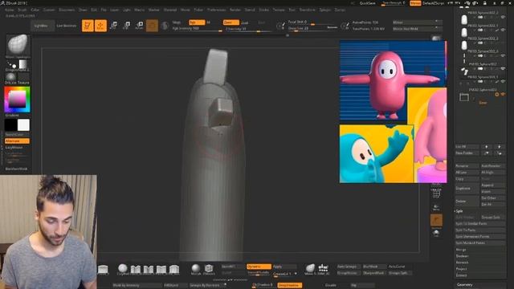Expand the Extract section
Image resolution: width=514 pixels, height=289 pixels.
pos(461,275)
